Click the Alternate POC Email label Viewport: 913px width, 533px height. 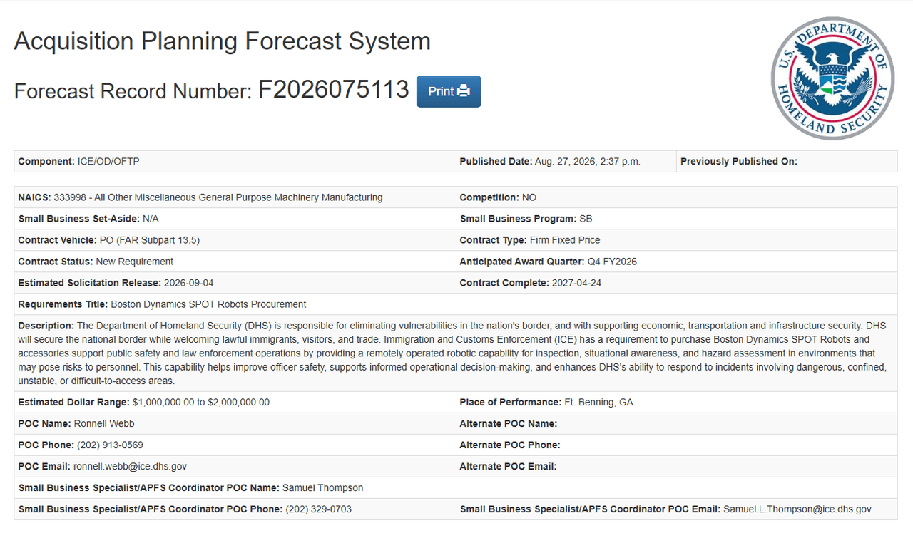click(509, 467)
